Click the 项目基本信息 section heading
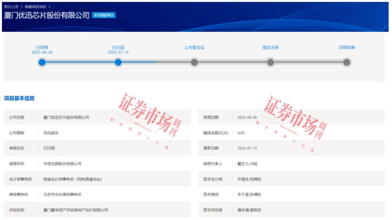This screenshot has height=220, width=392. (19, 98)
